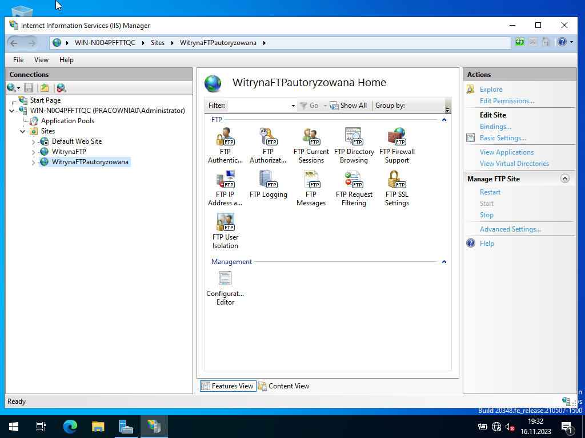Open the View menu

coord(41,59)
